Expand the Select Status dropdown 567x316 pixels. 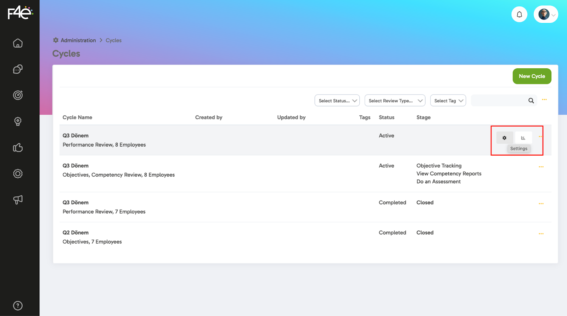337,100
